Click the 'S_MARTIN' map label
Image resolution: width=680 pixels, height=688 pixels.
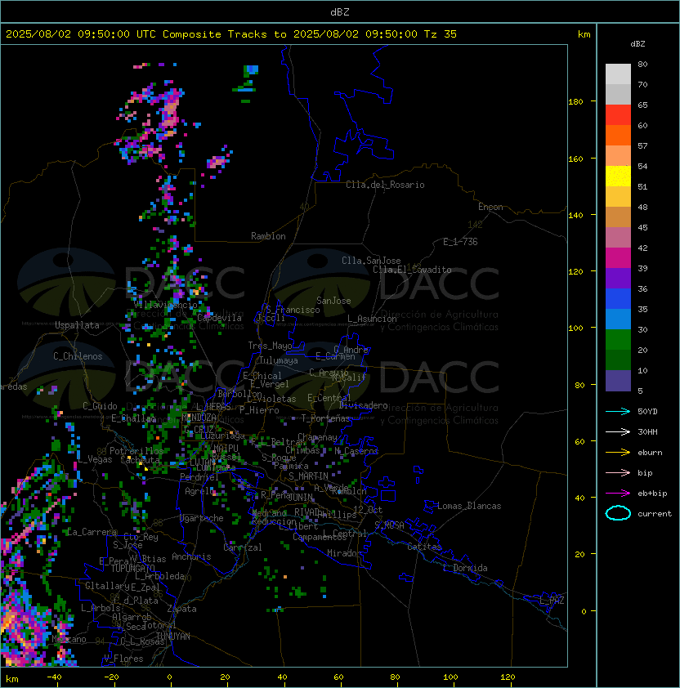(x=308, y=476)
